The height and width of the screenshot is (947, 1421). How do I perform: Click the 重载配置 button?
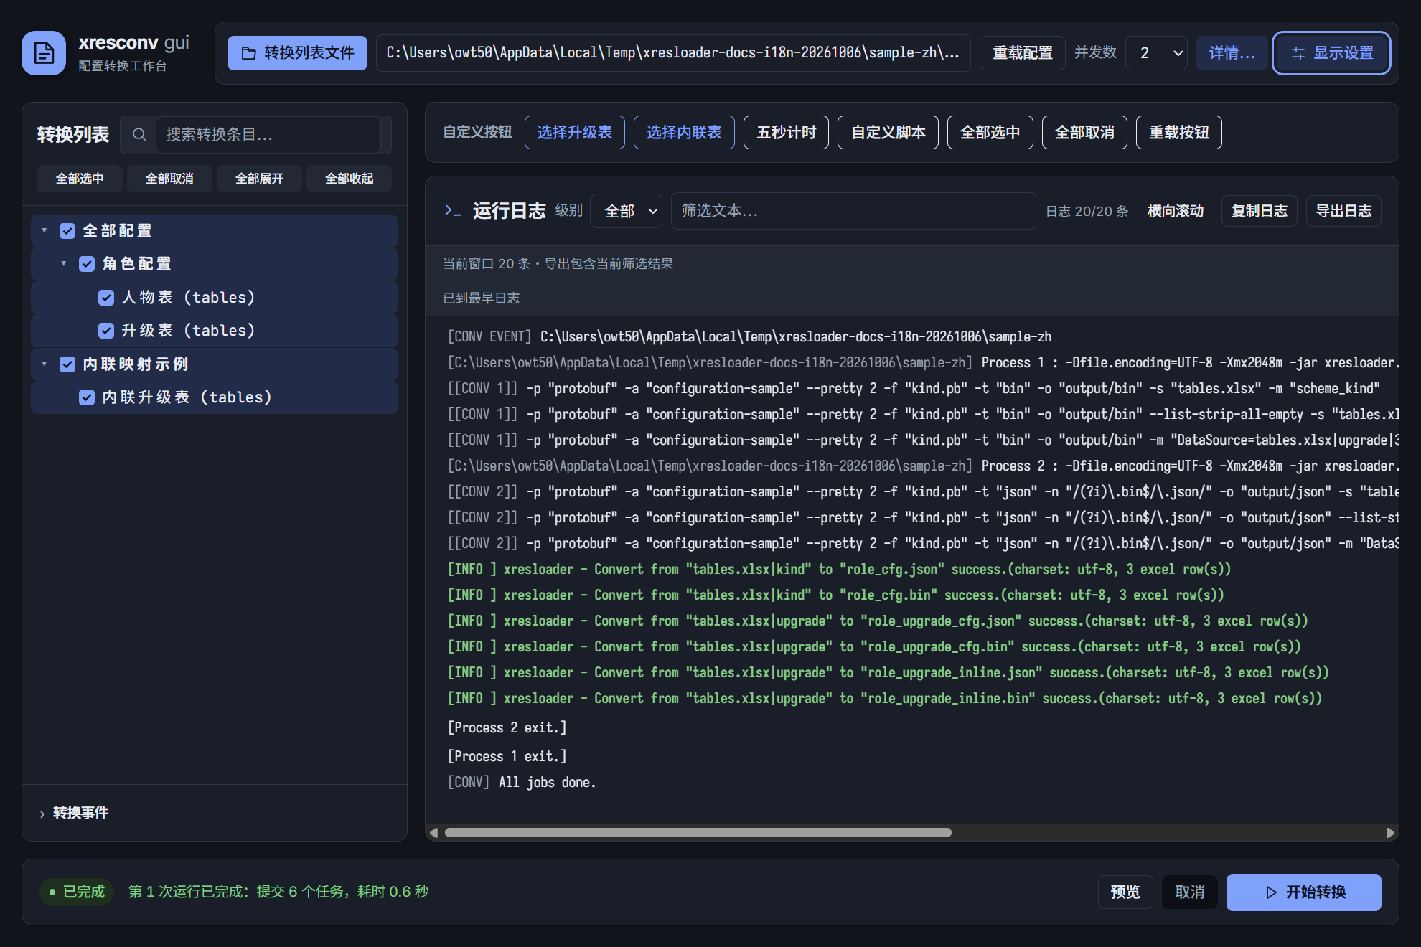coord(1023,53)
